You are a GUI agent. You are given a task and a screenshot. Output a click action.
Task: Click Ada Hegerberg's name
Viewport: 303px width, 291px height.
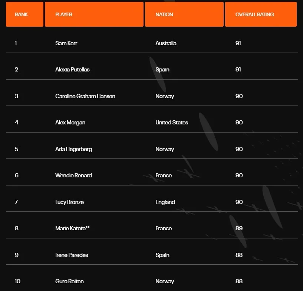pyautogui.click(x=73, y=149)
